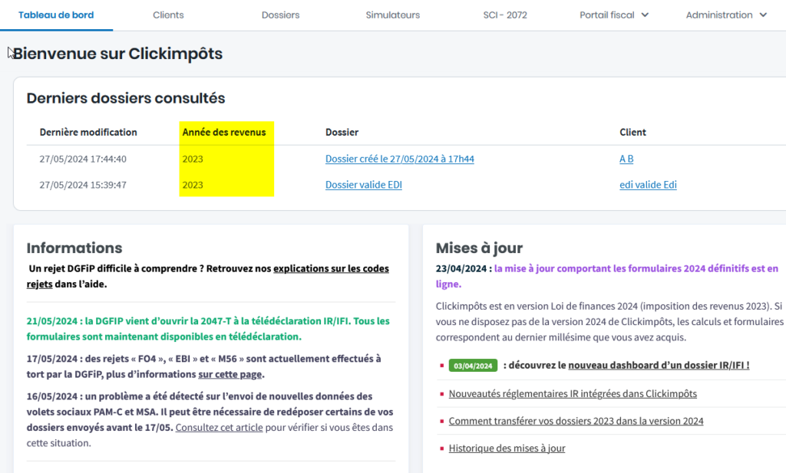Switch to the Clients tab
Screen dimensions: 786x473
(168, 15)
